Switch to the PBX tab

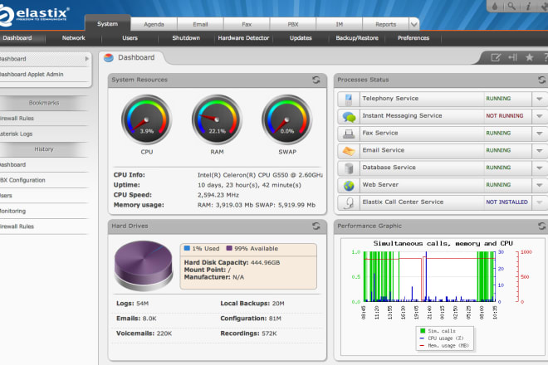293,24
